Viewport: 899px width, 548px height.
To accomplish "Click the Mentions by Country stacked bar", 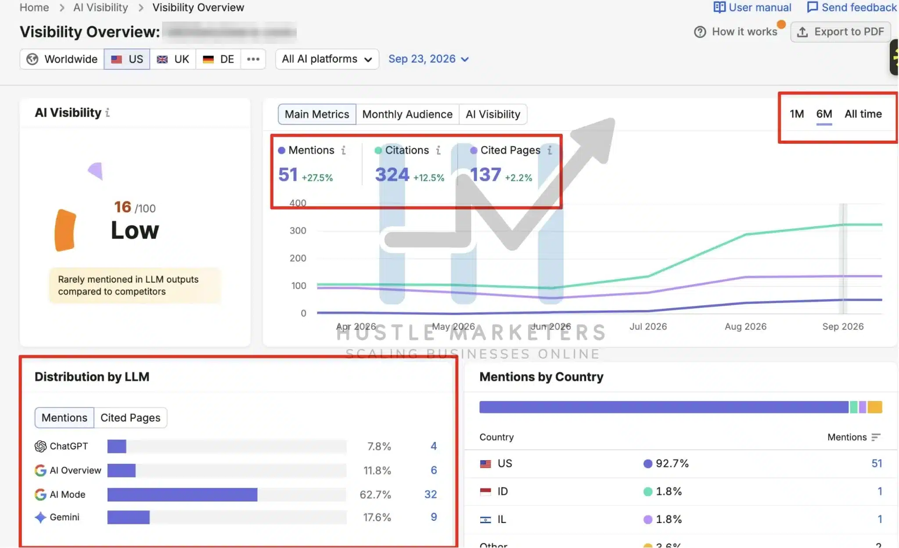I will point(681,407).
